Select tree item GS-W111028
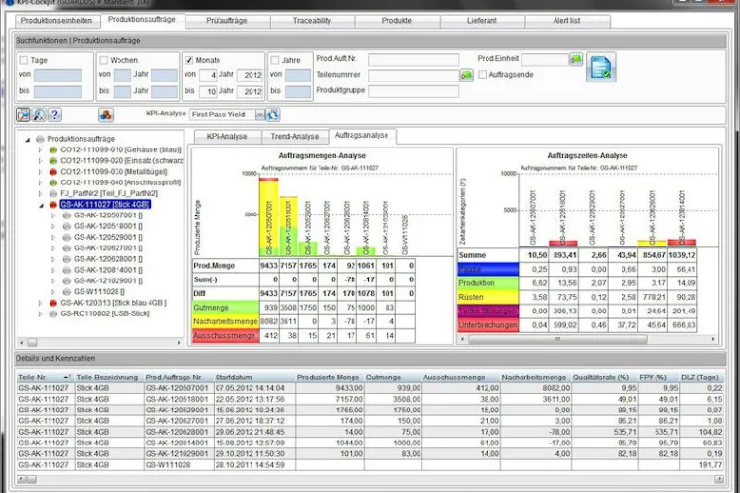The image size is (740, 493). [x=99, y=292]
